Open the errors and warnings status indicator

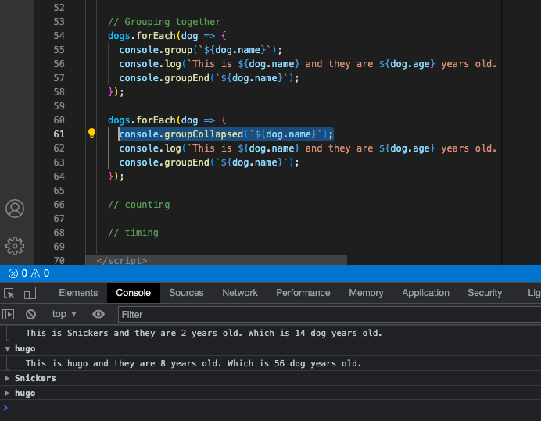28,273
